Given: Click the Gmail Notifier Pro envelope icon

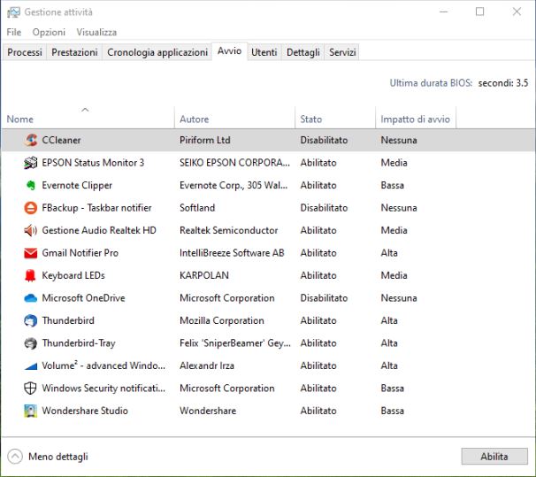Looking at the screenshot, I should tap(30, 253).
